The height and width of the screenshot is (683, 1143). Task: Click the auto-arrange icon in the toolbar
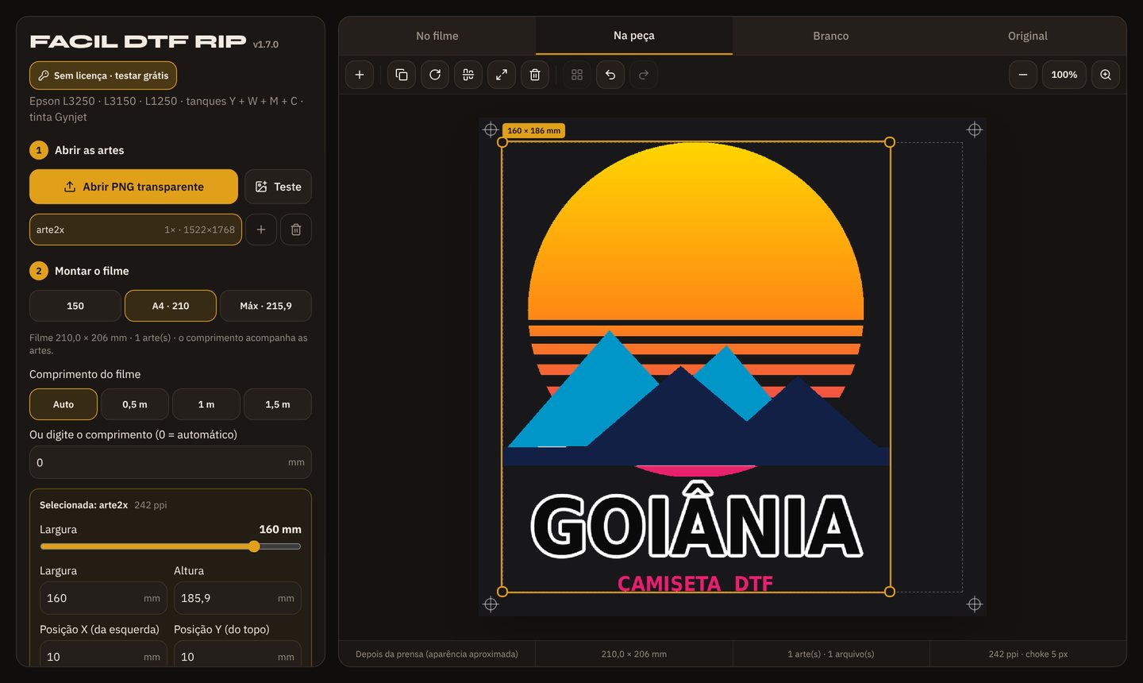click(x=468, y=75)
